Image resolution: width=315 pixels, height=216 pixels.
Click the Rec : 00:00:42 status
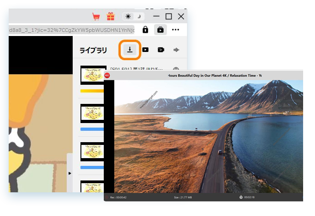point(118,197)
